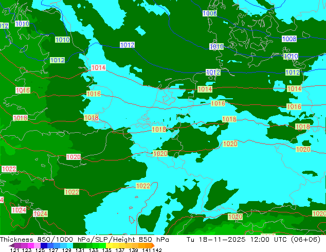Screen dimensions: 326x252
Task: Choose the dark green legend swatch
Action: coord(77,245)
